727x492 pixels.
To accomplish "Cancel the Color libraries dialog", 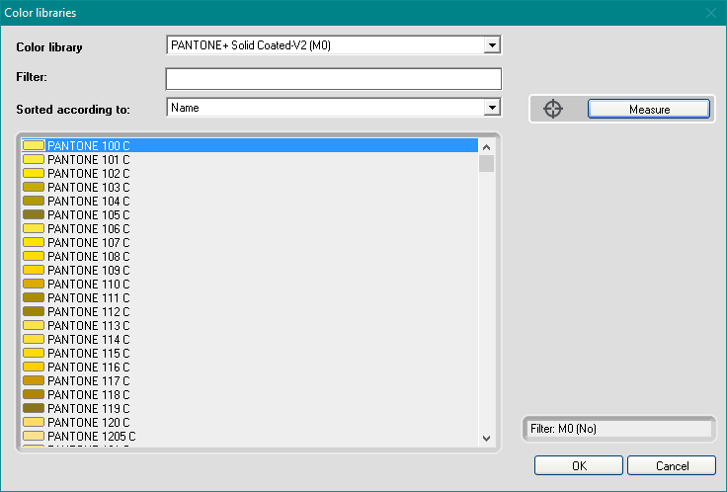I will point(672,465).
